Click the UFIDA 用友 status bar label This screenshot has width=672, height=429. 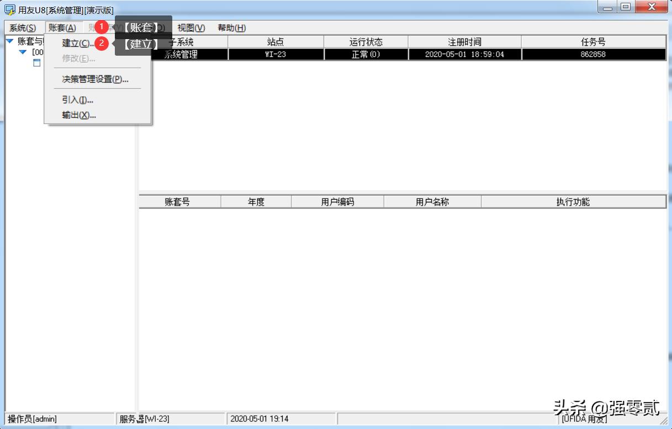point(585,419)
